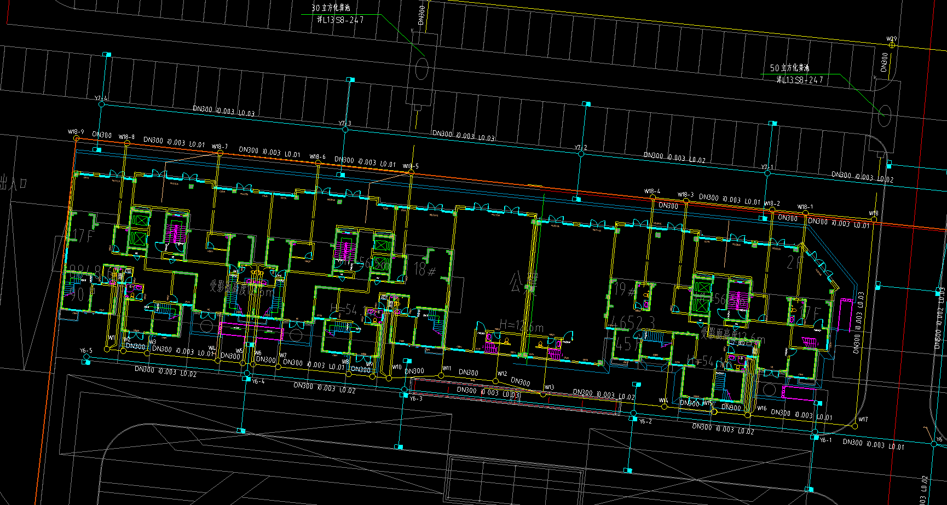Screen dimensions: 947x505
Task: Click the W14 well label
Action: [663, 400]
